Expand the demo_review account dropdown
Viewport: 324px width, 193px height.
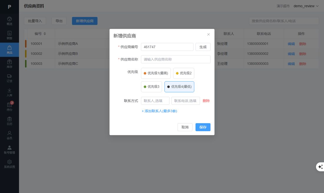pos(306,6)
